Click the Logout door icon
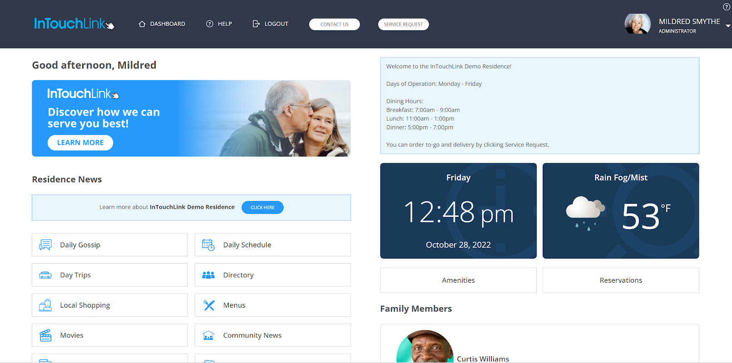The height and width of the screenshot is (363, 732). click(x=256, y=24)
